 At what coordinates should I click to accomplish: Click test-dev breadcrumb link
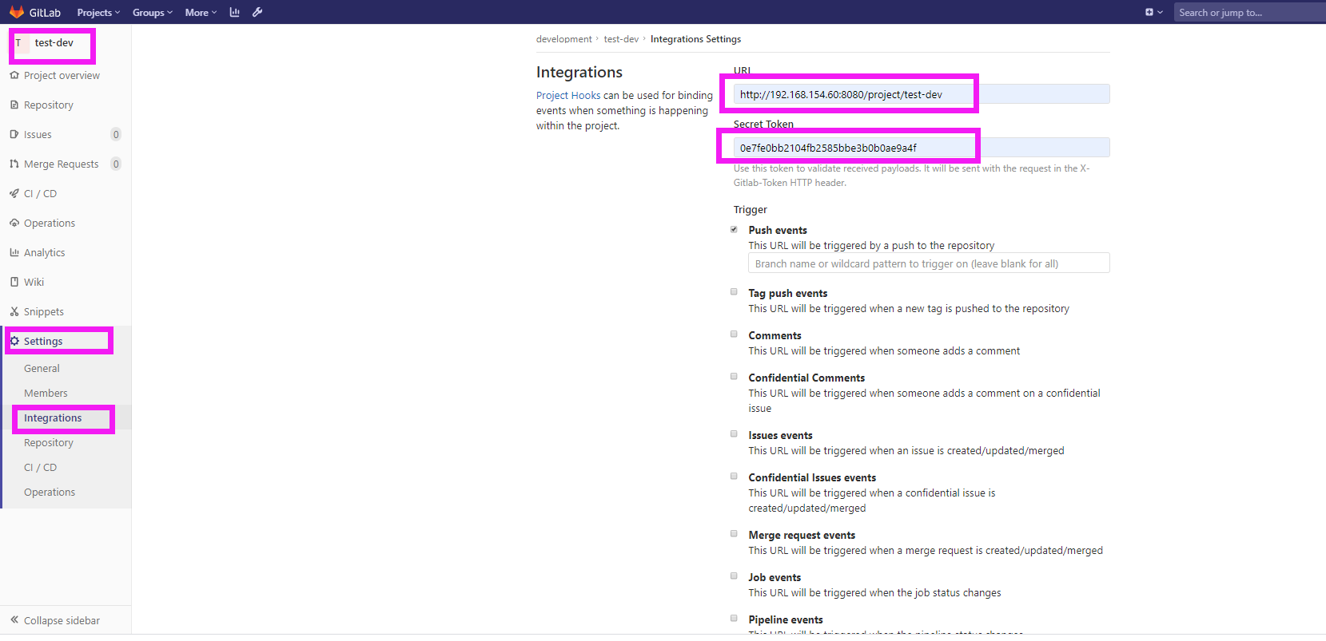coord(621,39)
